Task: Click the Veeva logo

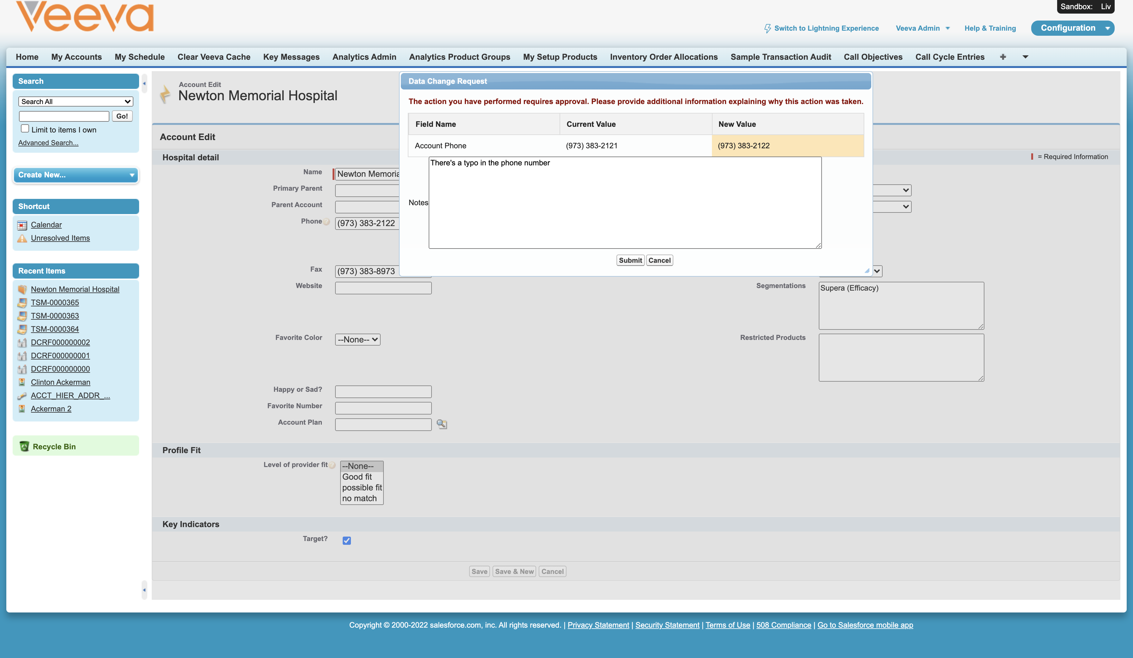Action: 84,17
